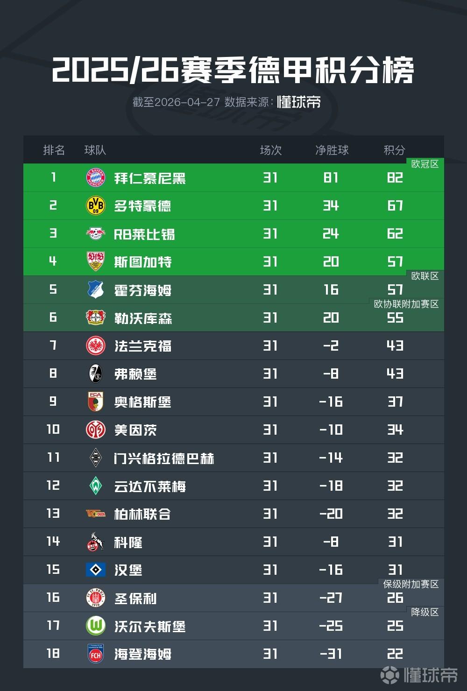467x691 pixels.
Task: Click the Bayern Munich club crest
Action: coord(96,178)
